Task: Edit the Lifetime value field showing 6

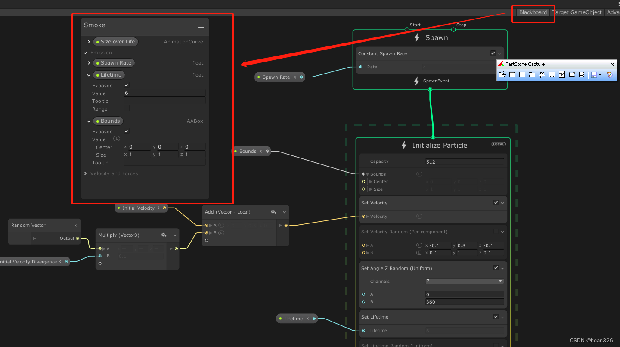Action: (x=164, y=93)
